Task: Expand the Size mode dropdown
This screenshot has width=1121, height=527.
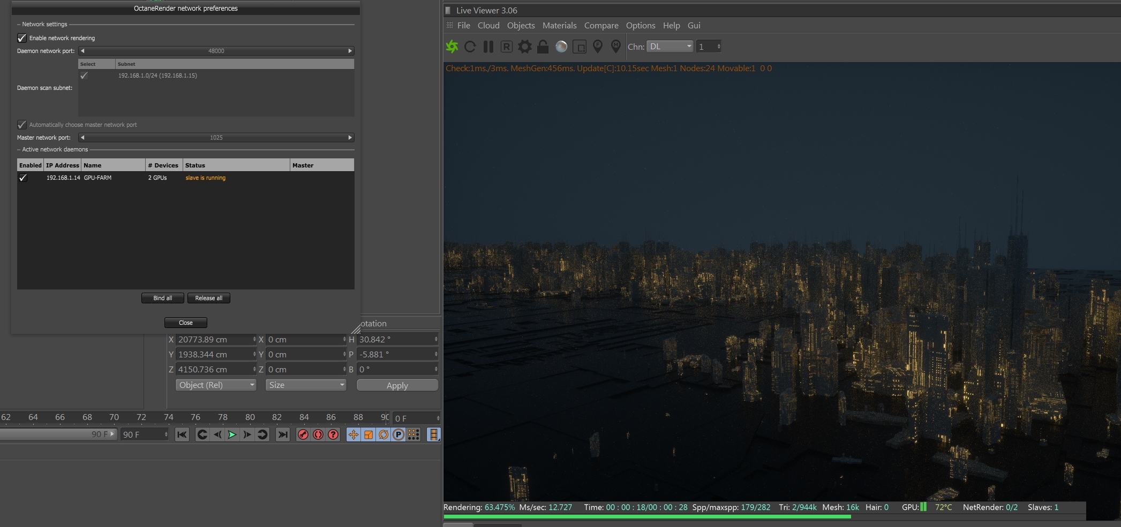Action: 306,385
